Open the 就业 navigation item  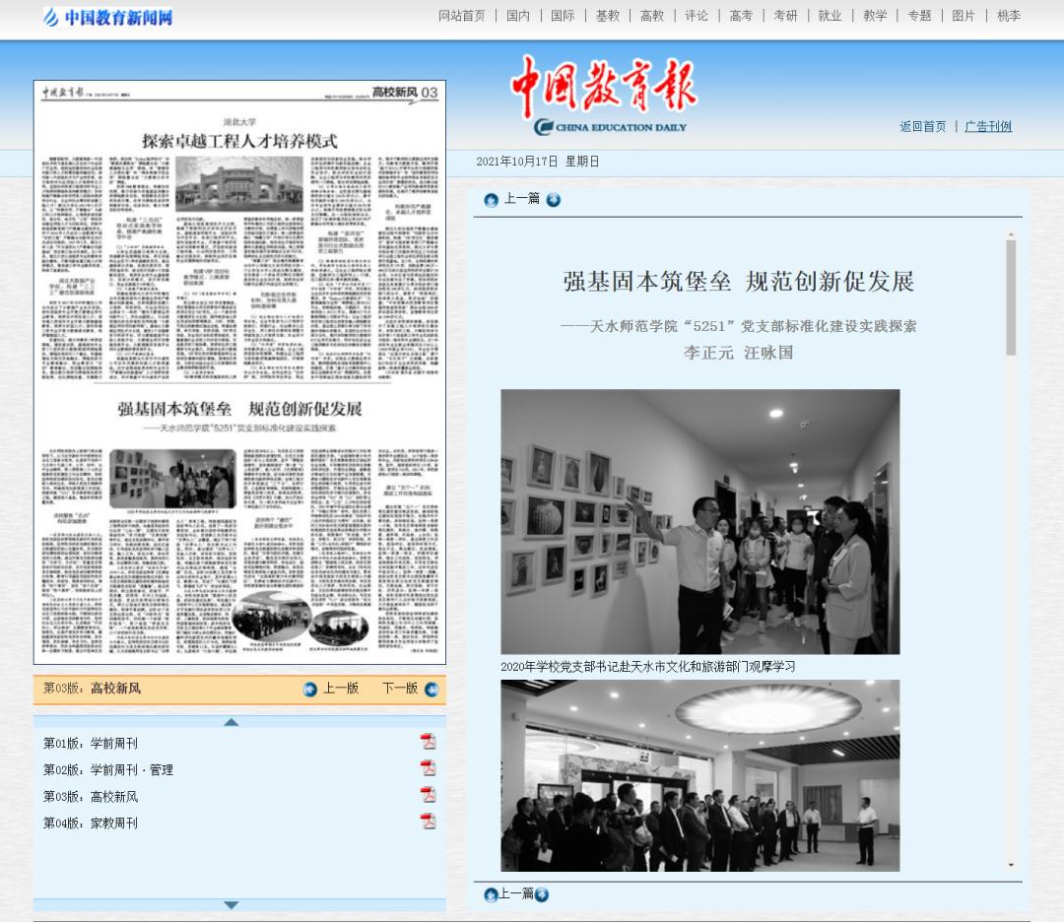[830, 16]
